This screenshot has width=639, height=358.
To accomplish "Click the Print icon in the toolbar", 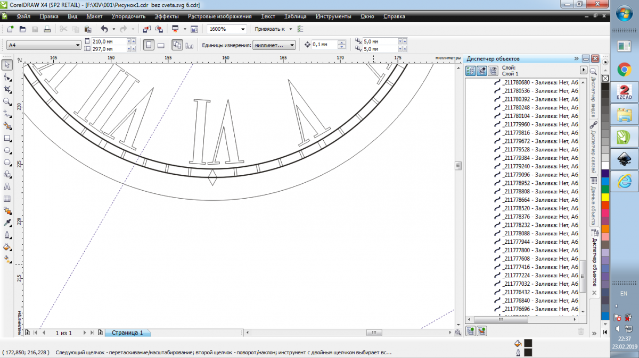I will point(47,29).
